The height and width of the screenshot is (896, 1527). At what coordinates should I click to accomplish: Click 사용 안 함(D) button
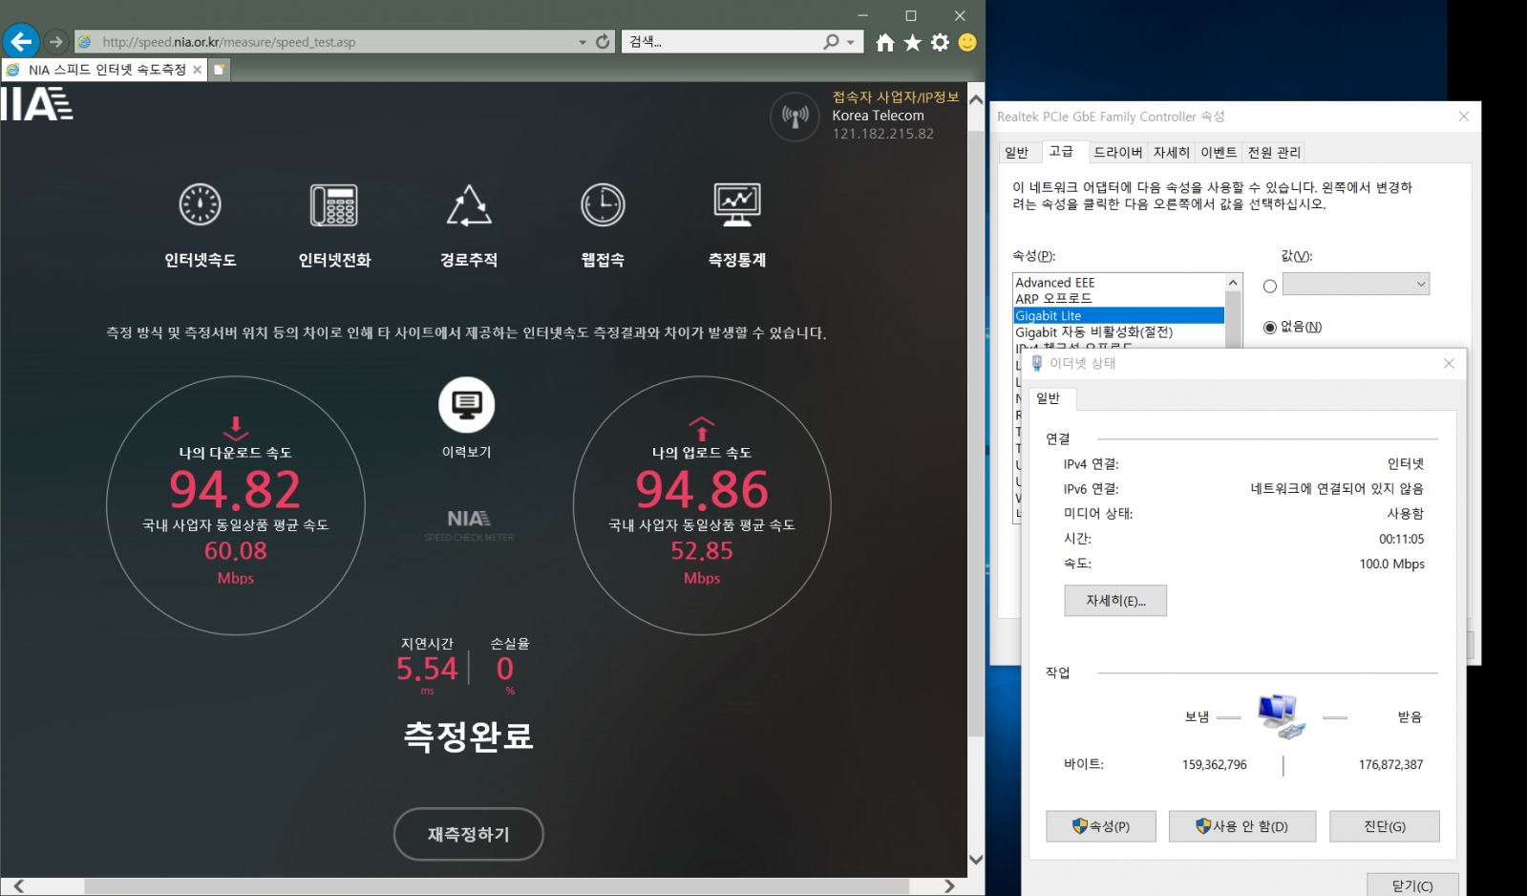click(1242, 826)
